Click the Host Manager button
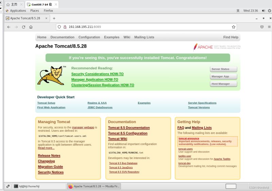The width and height of the screenshot is (272, 191). pyautogui.click(x=223, y=84)
